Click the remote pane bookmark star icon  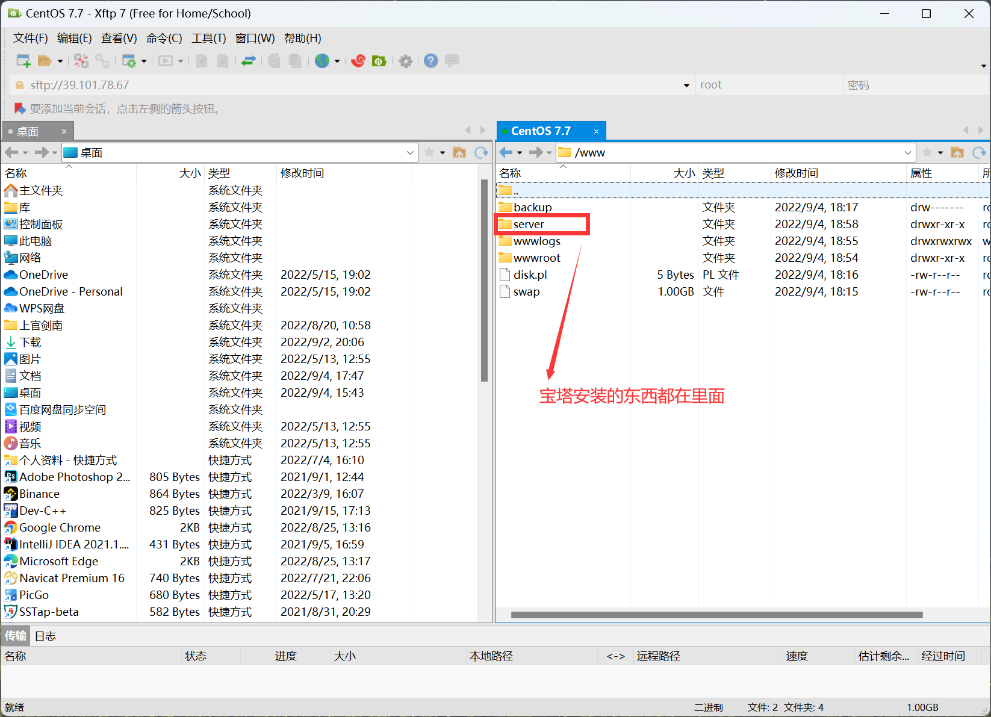(x=927, y=152)
